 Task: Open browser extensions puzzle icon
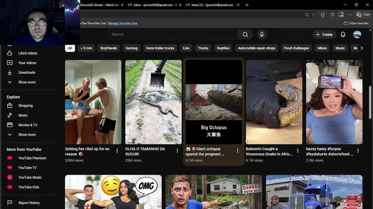click(x=323, y=15)
